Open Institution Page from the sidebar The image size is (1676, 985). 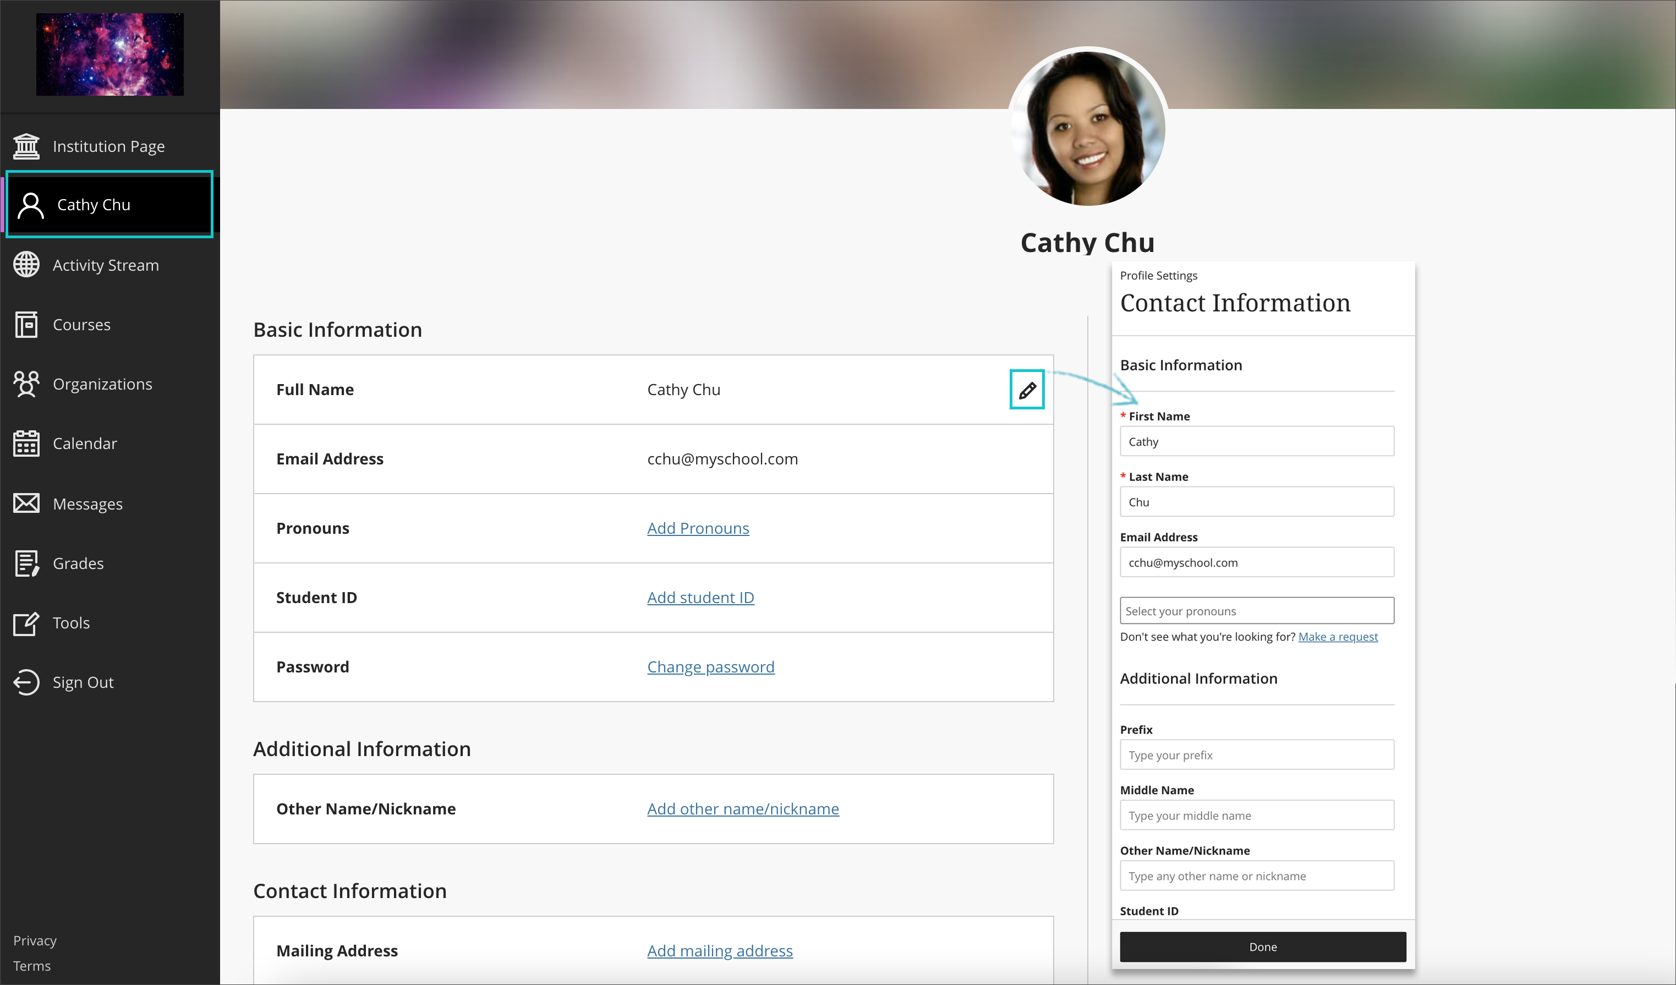pos(109,146)
